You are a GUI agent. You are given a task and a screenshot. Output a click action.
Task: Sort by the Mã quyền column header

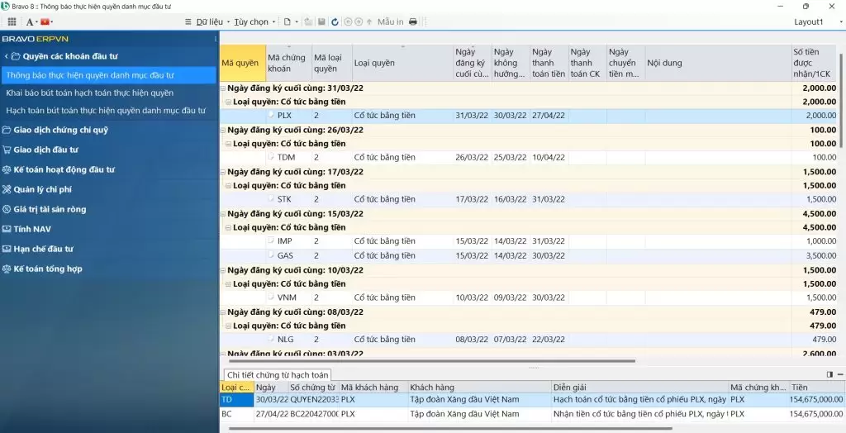242,63
